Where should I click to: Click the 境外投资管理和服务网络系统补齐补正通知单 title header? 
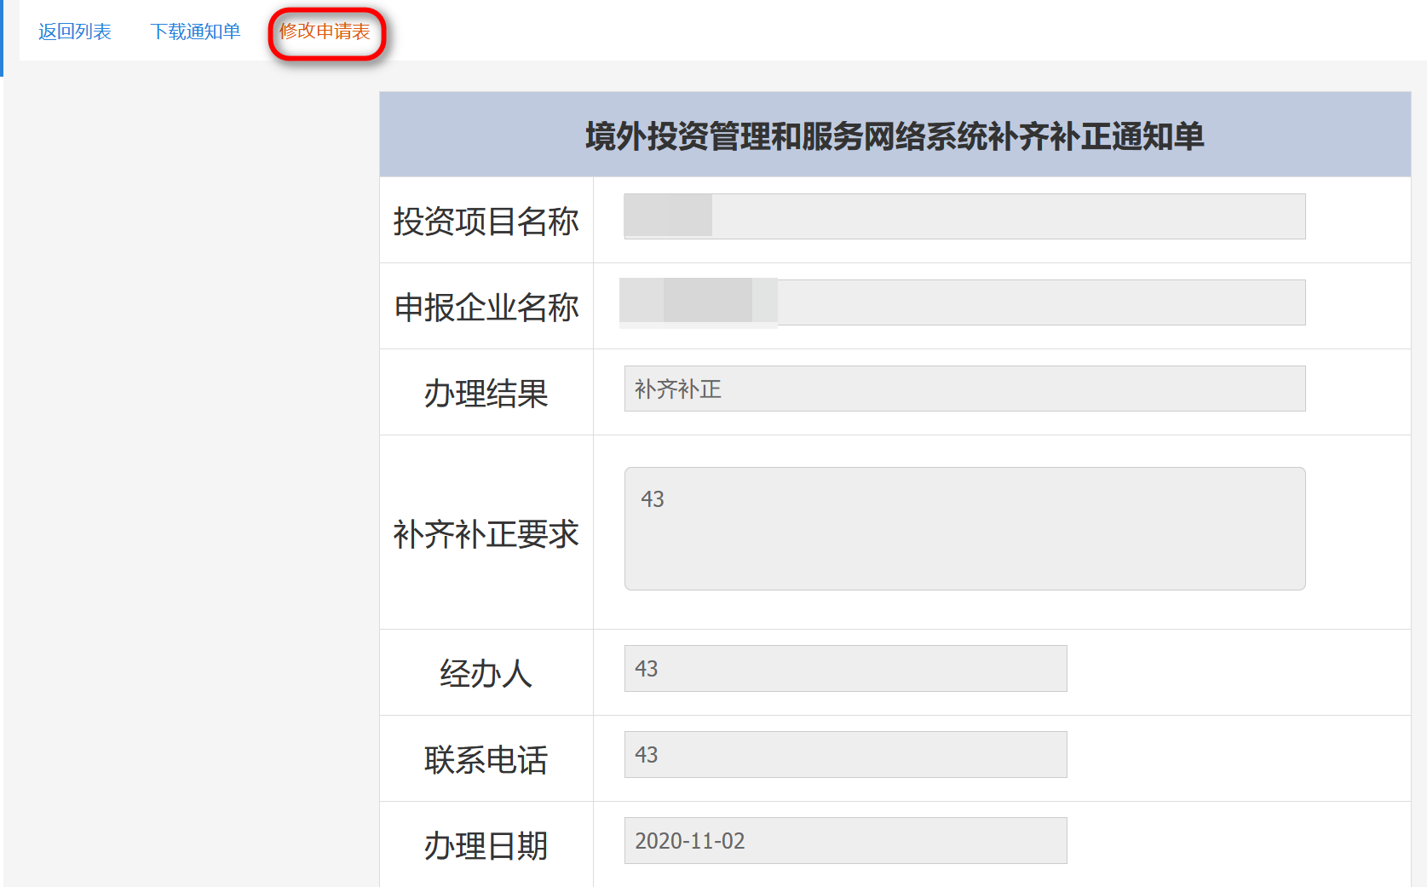(x=895, y=136)
